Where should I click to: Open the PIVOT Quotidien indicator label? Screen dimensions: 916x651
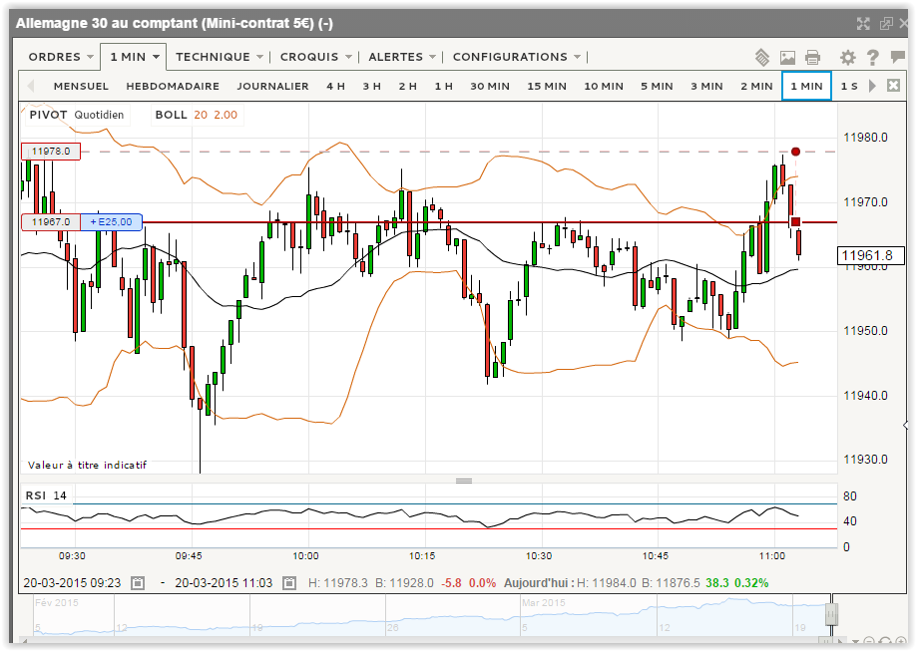point(77,115)
